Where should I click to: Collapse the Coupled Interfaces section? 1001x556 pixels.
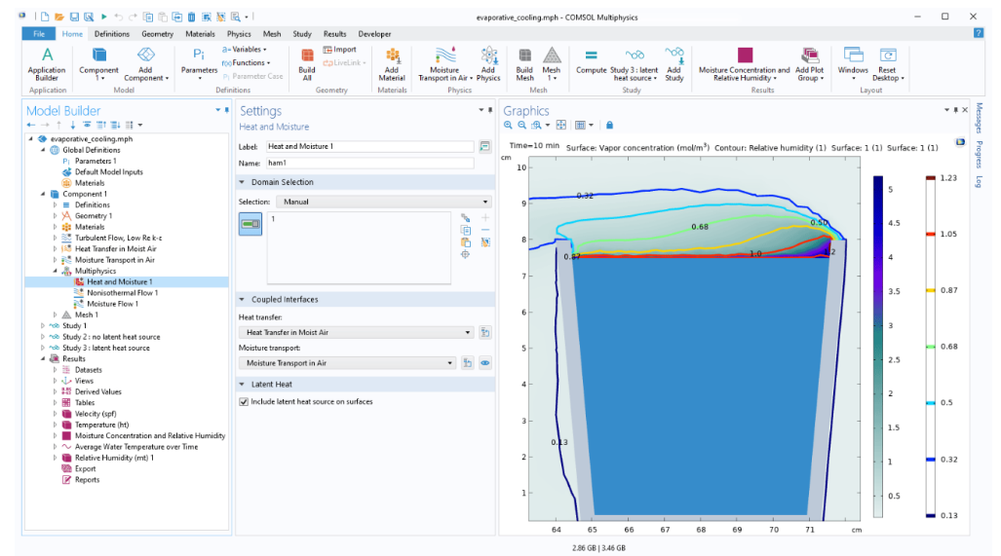coord(242,299)
